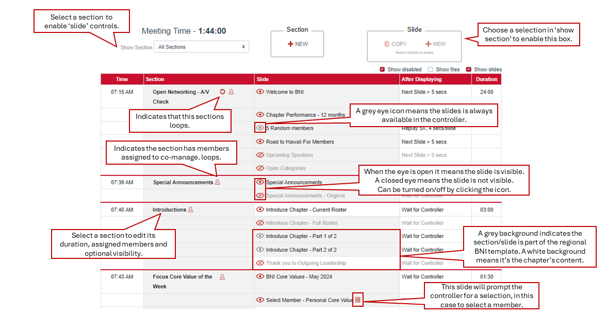Enable the Show files checkbox
The height and width of the screenshot is (315, 607).
tap(430, 69)
